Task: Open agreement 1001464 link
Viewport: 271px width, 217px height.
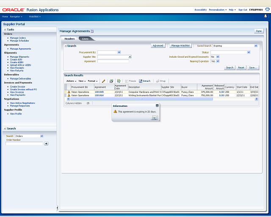Action: pos(99,95)
